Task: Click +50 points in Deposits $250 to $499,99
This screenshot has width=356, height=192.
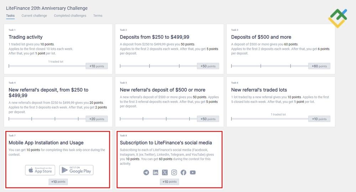Action: pos(208,66)
